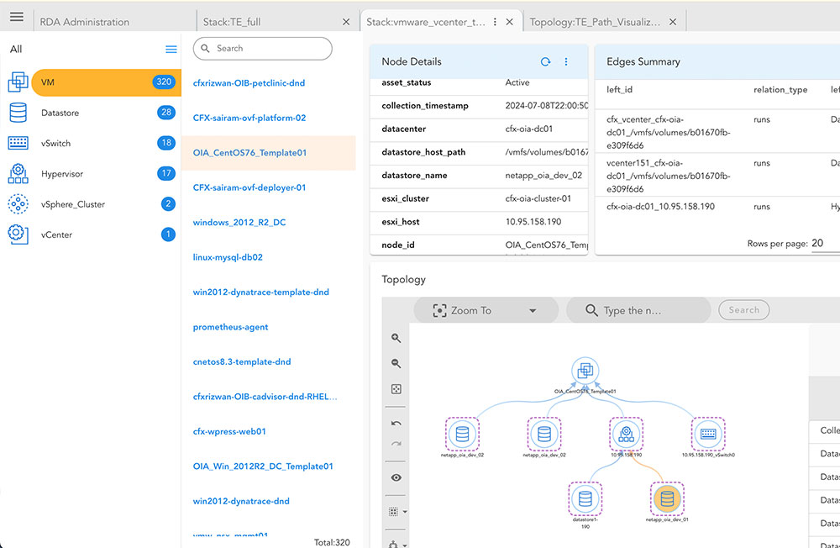The height and width of the screenshot is (548, 840).
Task: Zoom in on the topology graph
Action: pyautogui.click(x=396, y=338)
